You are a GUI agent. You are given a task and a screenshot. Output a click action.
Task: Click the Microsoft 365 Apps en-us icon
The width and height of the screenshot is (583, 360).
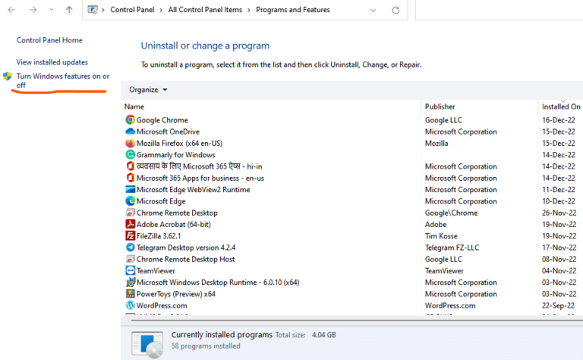point(130,178)
